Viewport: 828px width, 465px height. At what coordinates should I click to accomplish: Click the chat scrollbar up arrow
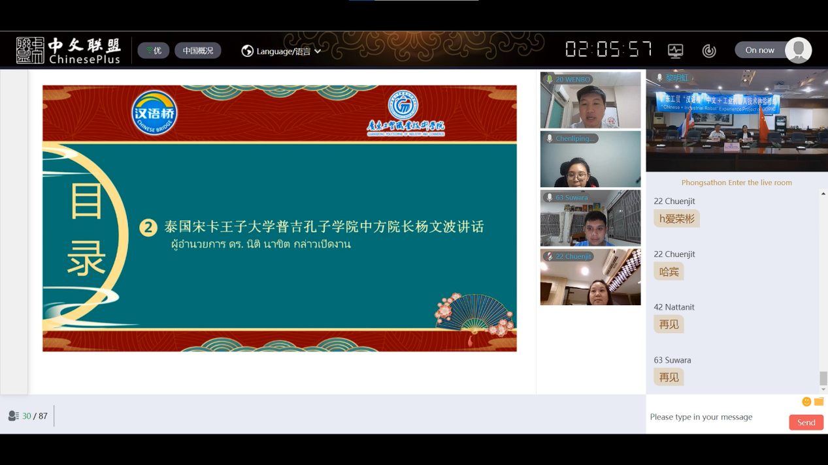click(x=823, y=194)
